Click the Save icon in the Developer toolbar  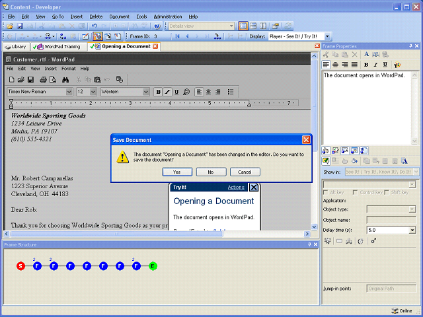point(20,26)
